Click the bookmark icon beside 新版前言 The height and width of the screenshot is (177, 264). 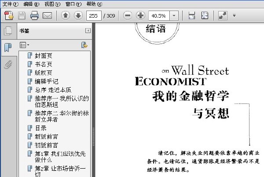coord(30,136)
